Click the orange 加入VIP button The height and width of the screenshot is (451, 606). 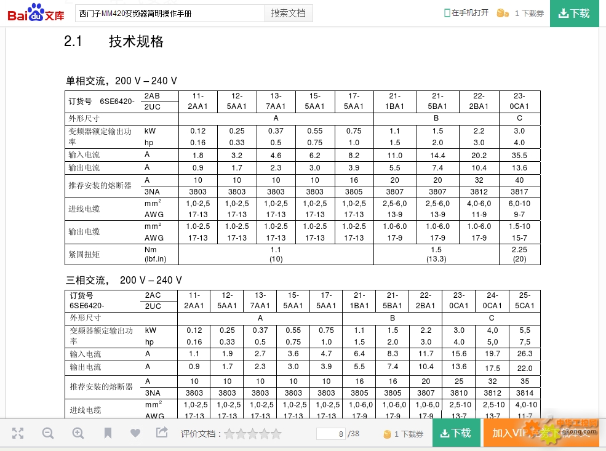pyautogui.click(x=541, y=433)
